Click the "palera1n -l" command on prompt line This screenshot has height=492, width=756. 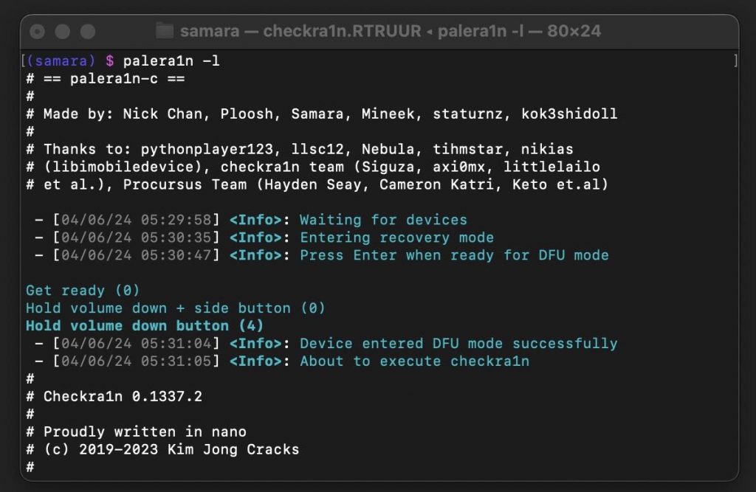171,61
